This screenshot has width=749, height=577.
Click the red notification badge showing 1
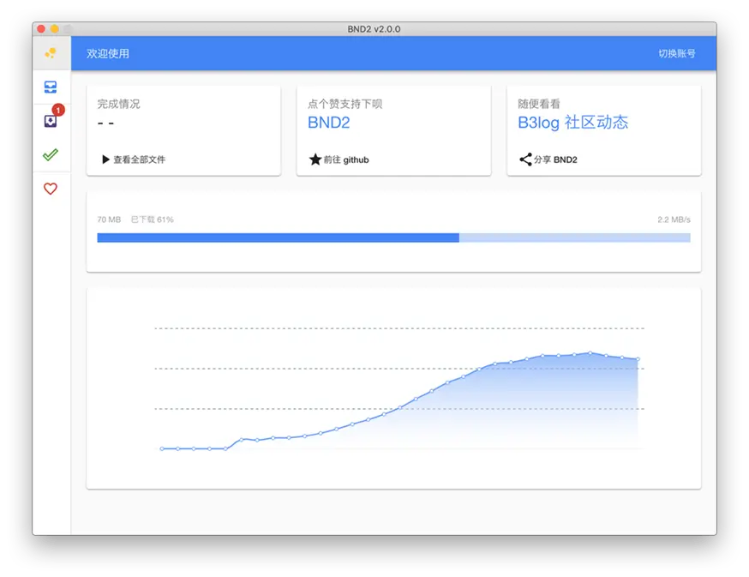[57, 110]
